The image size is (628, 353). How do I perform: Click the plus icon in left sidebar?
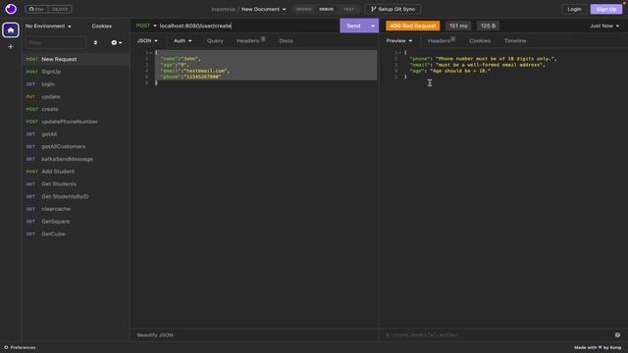point(11,47)
